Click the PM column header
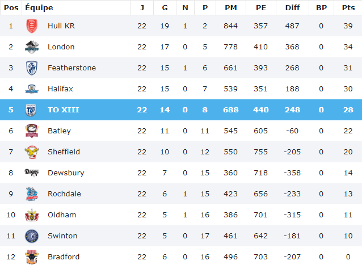362x269 pixels. tap(231, 8)
